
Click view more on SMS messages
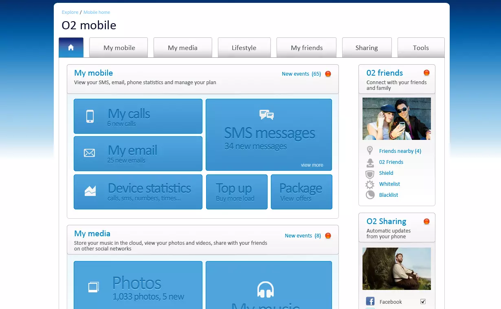pos(312,165)
